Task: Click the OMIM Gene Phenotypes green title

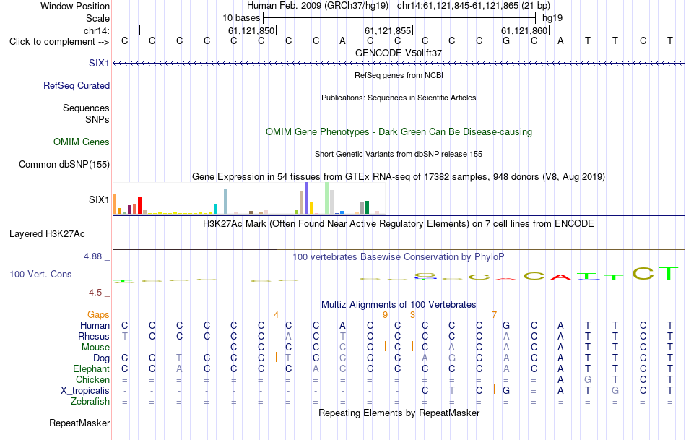Action: [x=399, y=131]
